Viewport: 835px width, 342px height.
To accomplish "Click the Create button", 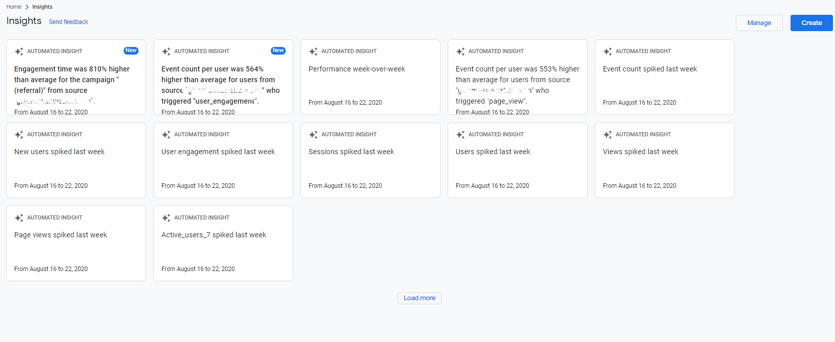I will coord(811,23).
